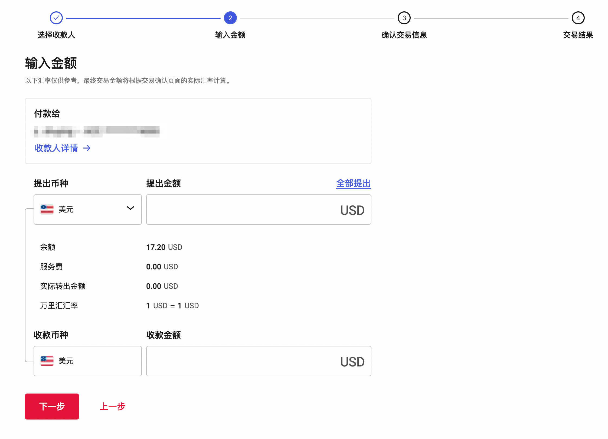The image size is (608, 439).
Task: Open 收款人详情 link
Action: [x=56, y=148]
